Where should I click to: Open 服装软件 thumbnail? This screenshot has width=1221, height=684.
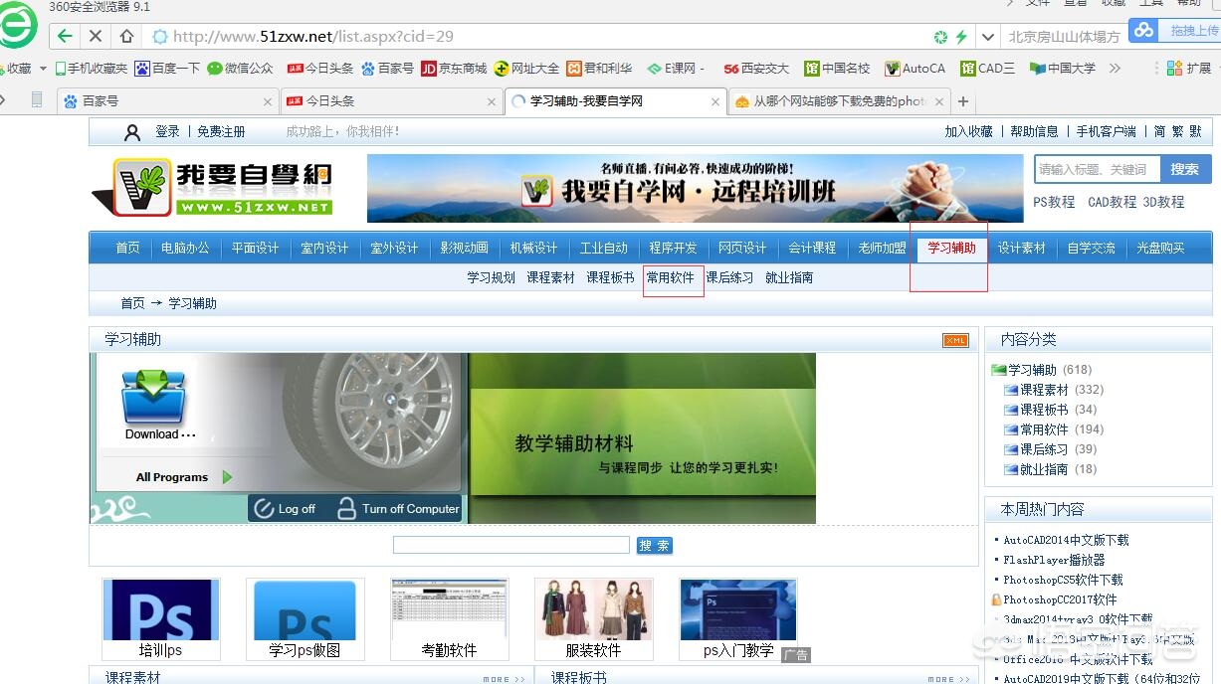[594, 619]
